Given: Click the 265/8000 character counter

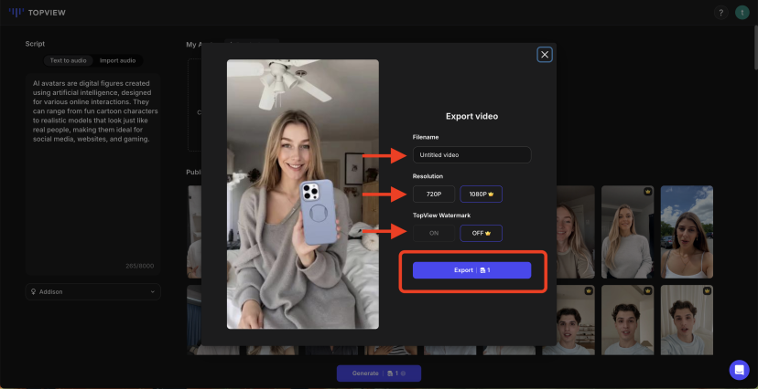Looking at the screenshot, I should 141,266.
